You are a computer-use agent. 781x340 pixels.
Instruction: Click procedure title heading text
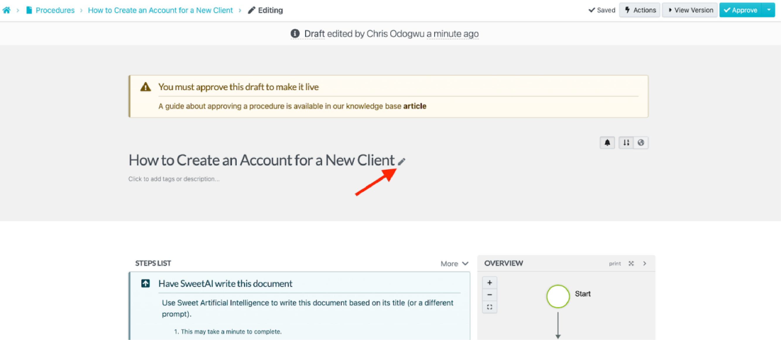pos(262,160)
